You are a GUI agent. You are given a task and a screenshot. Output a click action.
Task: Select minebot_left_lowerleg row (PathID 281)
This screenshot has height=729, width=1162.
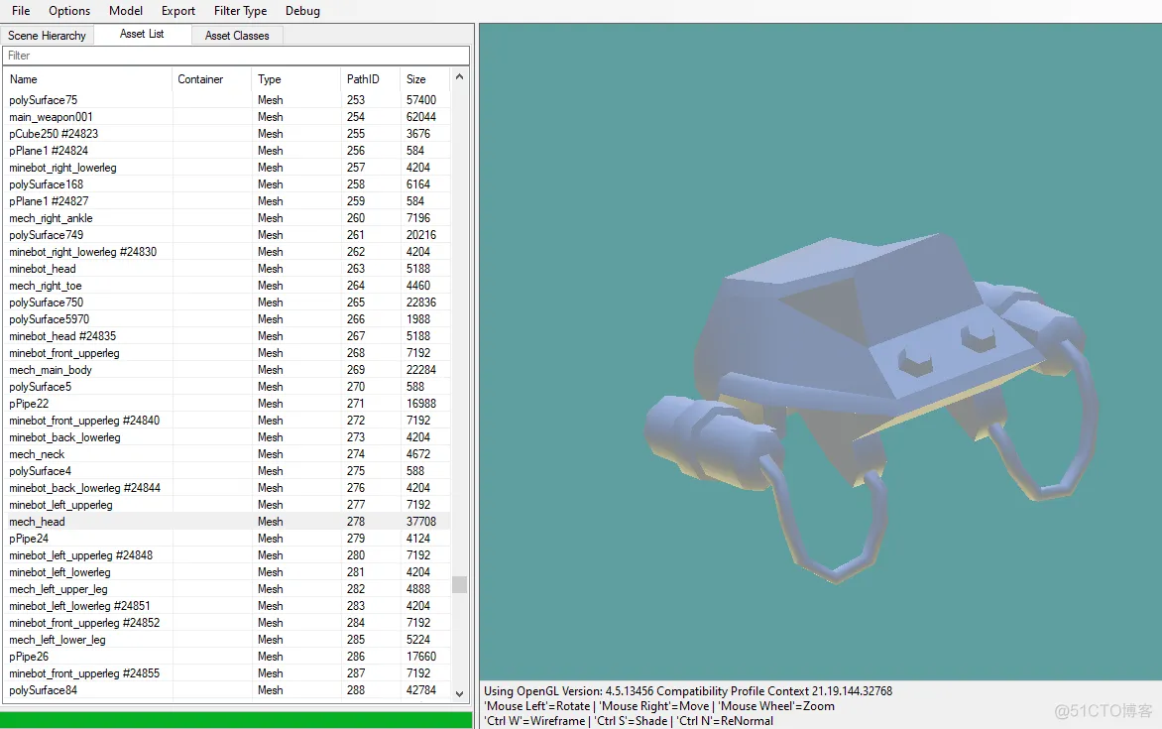[x=227, y=572]
